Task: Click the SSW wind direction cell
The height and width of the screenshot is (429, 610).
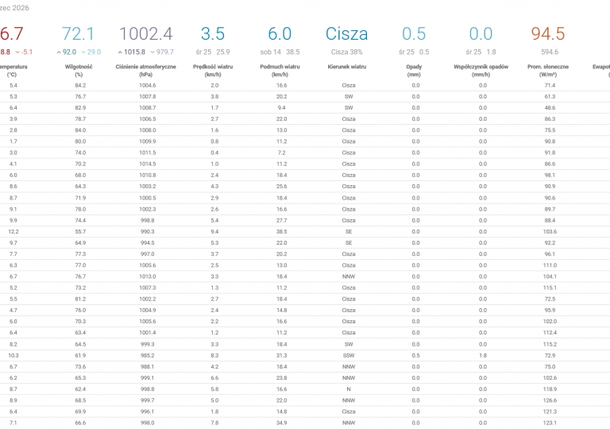Action: pos(349,355)
